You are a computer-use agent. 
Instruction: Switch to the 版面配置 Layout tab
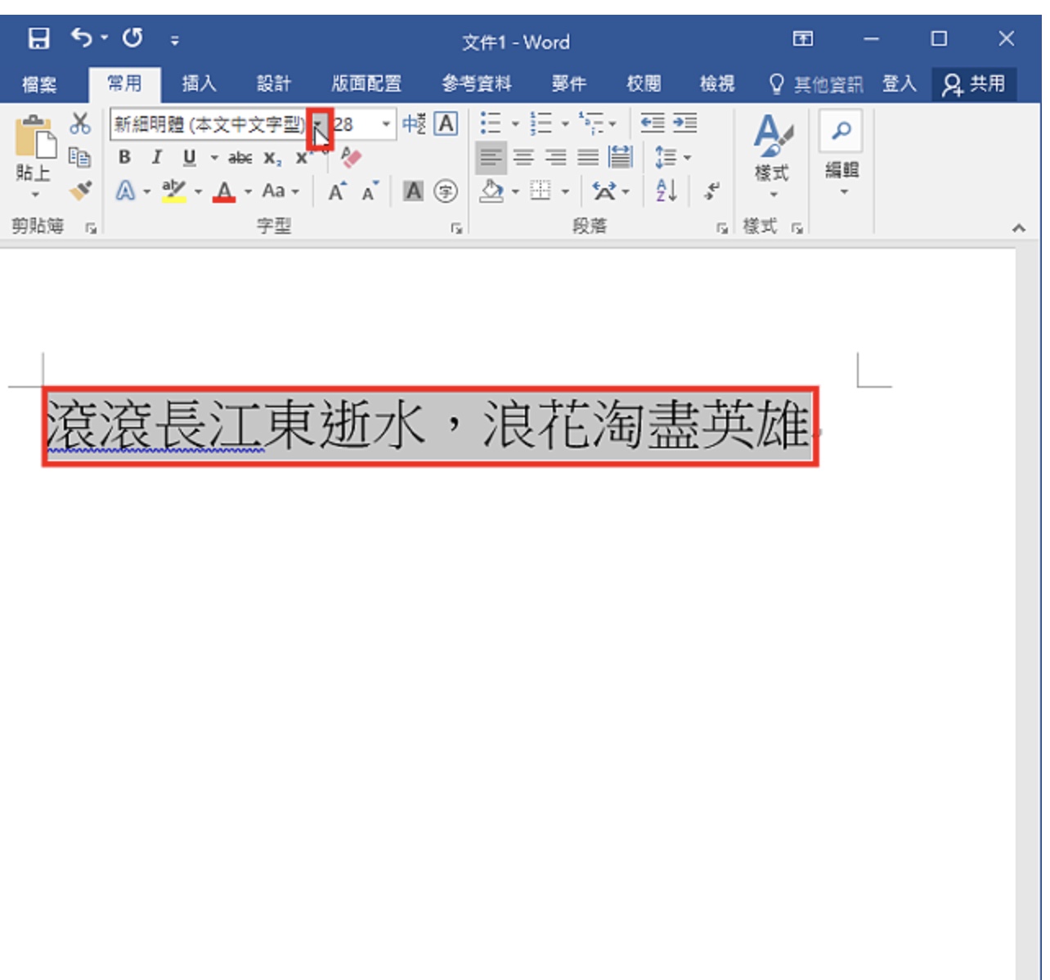click(366, 83)
